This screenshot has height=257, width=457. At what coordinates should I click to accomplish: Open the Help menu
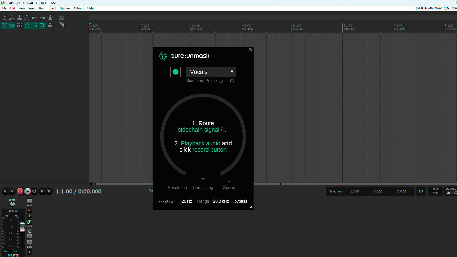[90, 8]
